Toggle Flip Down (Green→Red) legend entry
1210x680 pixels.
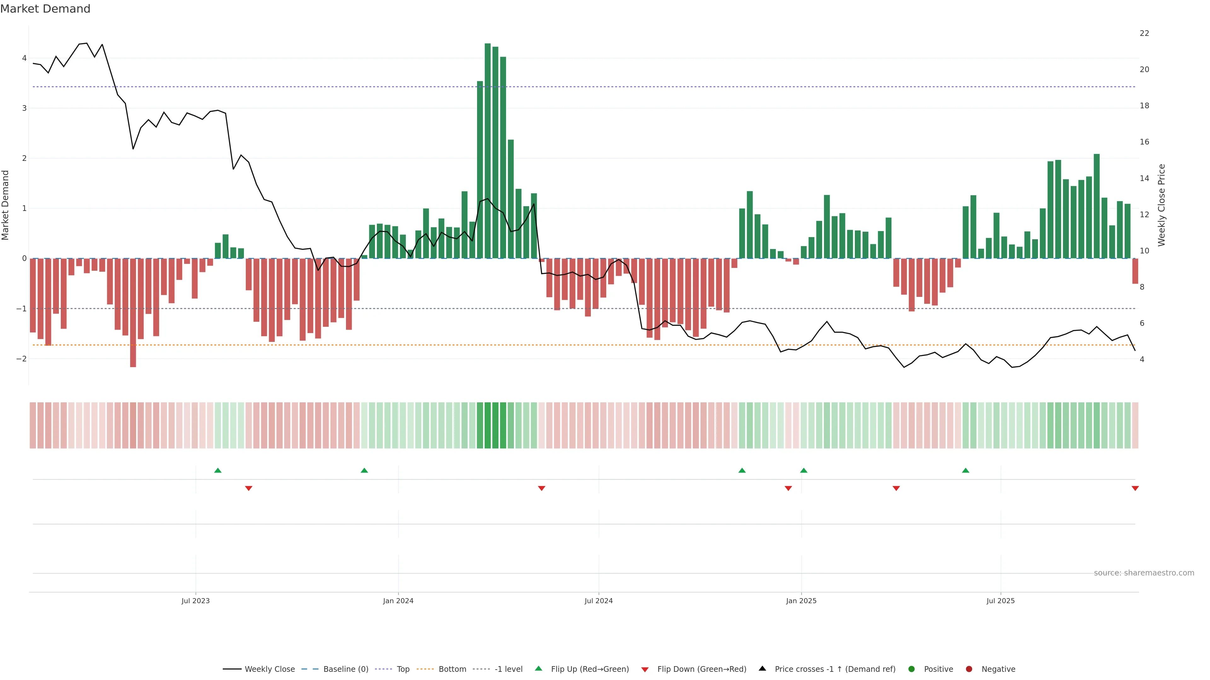(x=701, y=669)
